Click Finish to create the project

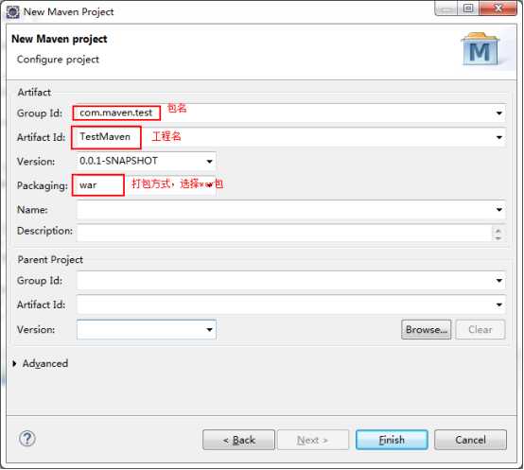point(392,440)
